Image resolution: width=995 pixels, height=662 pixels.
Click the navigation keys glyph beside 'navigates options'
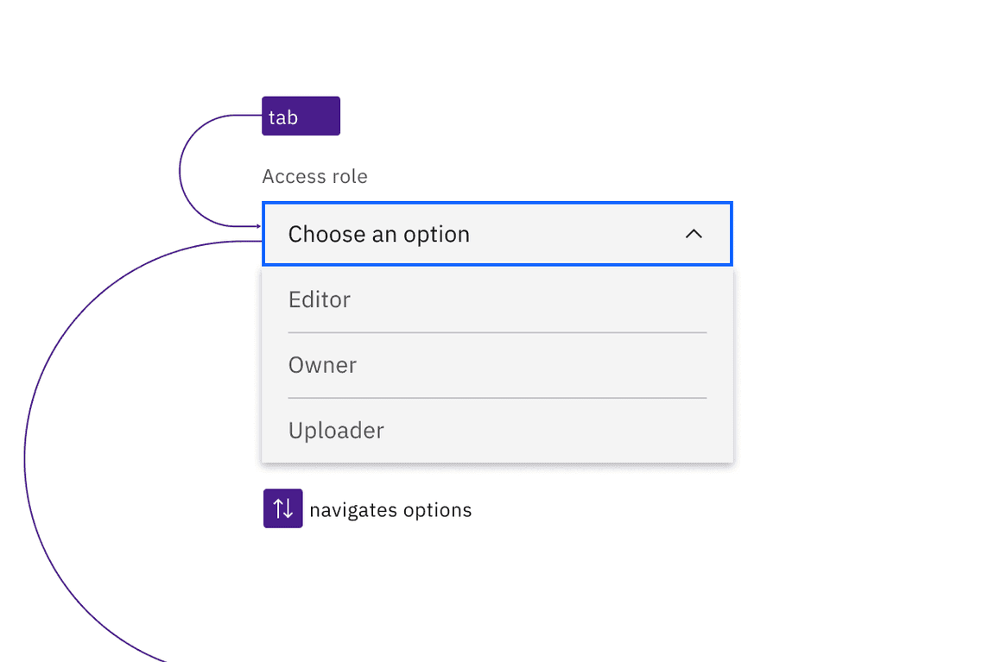(282, 508)
